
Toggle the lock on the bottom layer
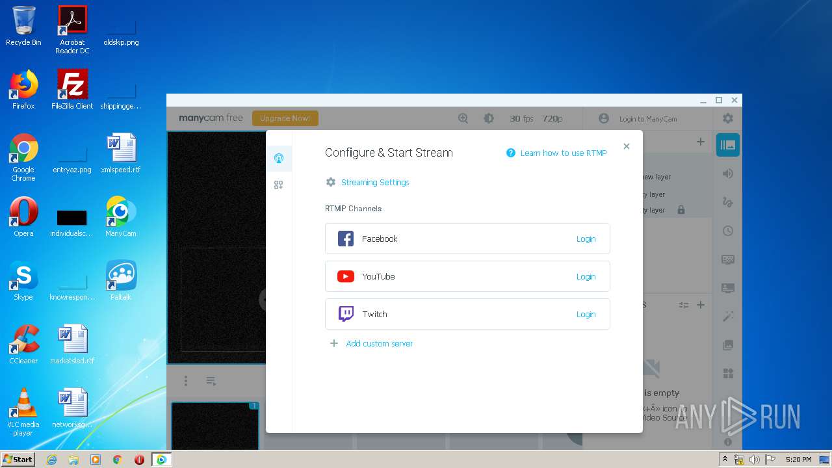(x=681, y=210)
